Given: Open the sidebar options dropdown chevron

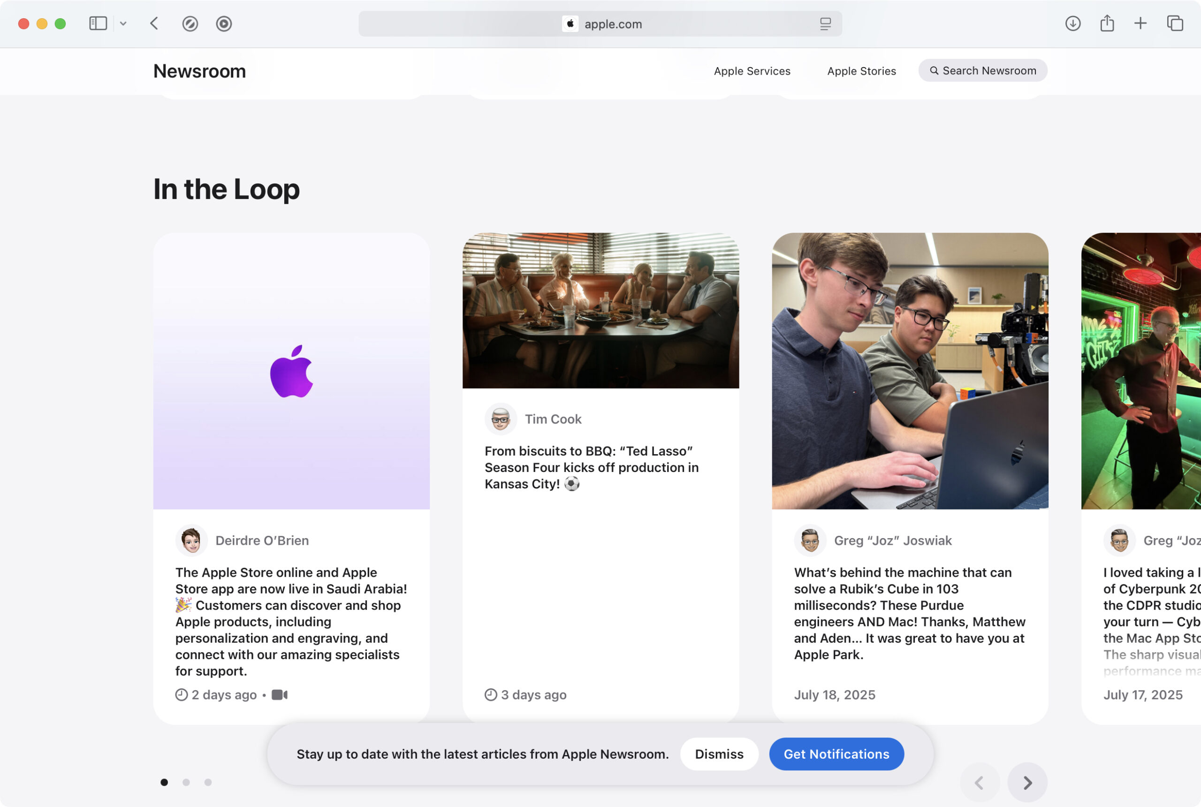Looking at the screenshot, I should pos(123,23).
